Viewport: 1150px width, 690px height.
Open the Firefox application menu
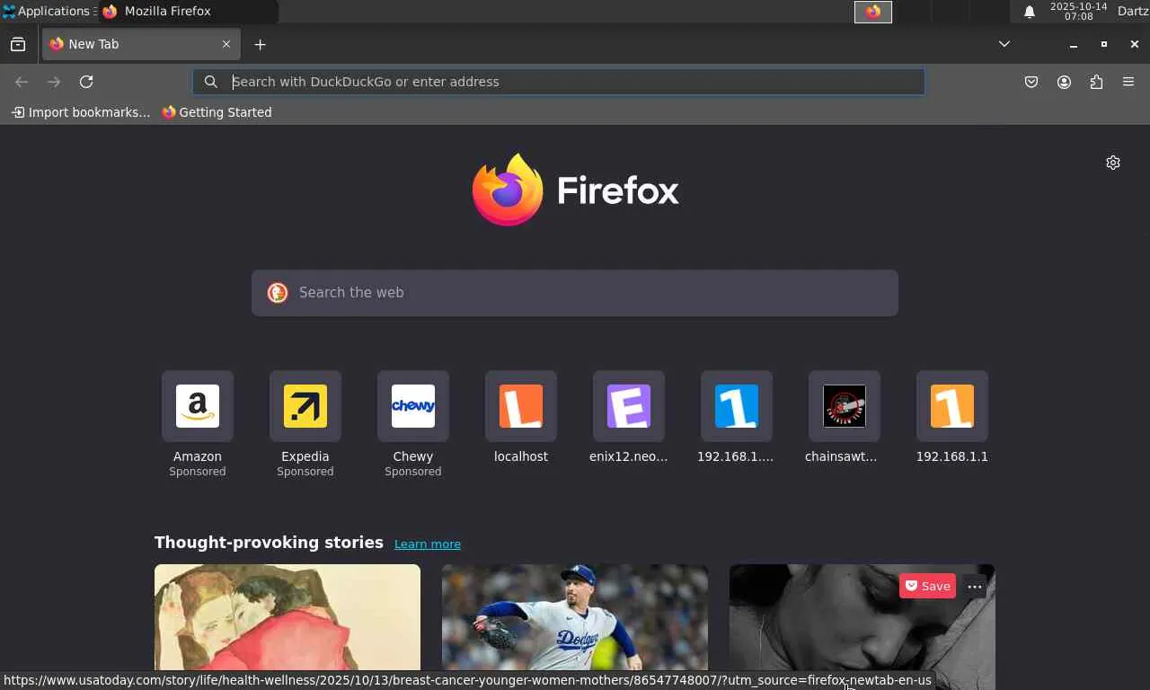point(1128,82)
